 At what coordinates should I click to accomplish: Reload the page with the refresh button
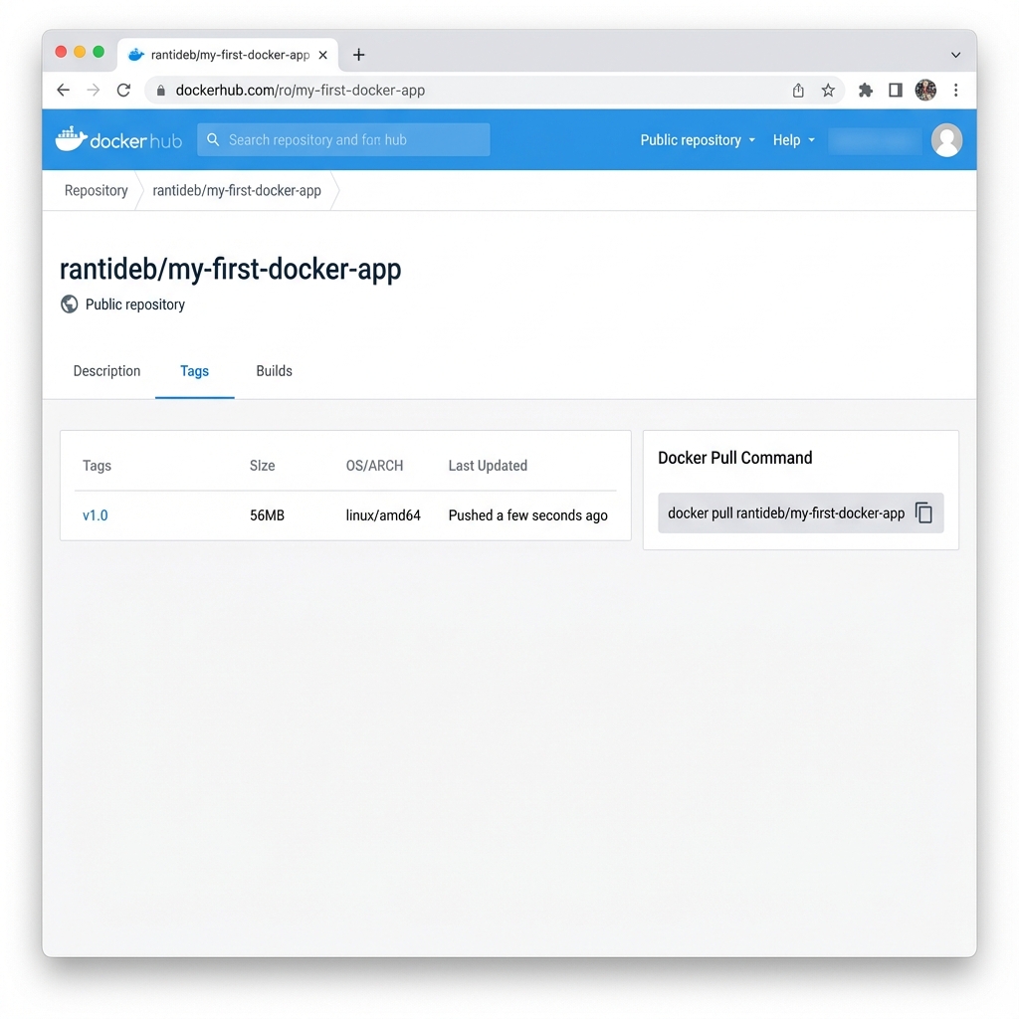(x=122, y=90)
